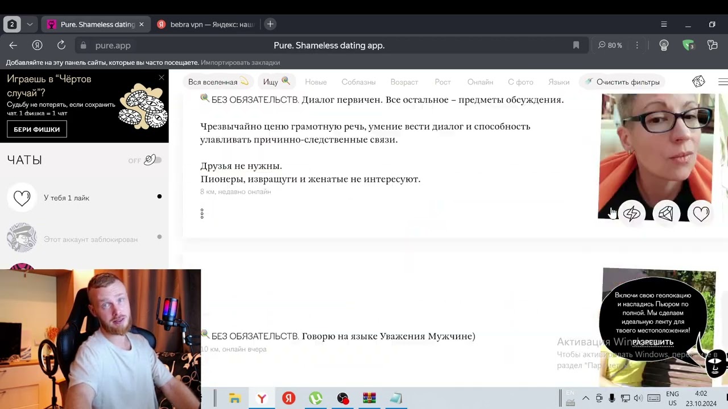Like the first profile with heart
This screenshot has height=409, width=728.
[701, 214]
